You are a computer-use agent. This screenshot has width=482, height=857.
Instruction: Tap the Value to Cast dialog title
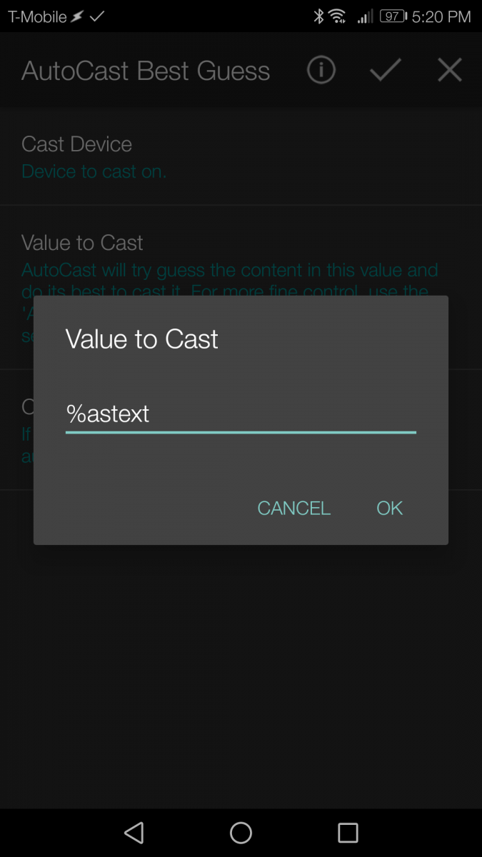pyautogui.click(x=141, y=339)
